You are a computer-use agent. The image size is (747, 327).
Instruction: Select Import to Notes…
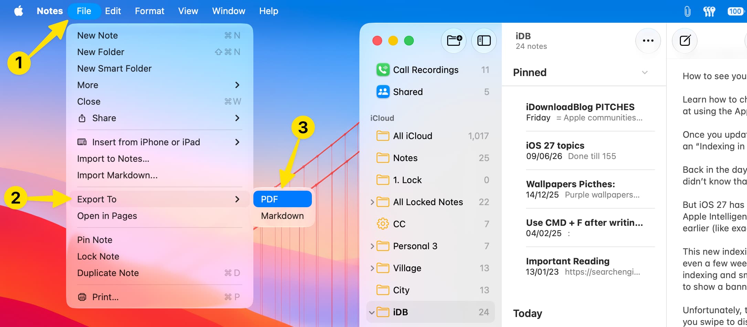(159, 159)
